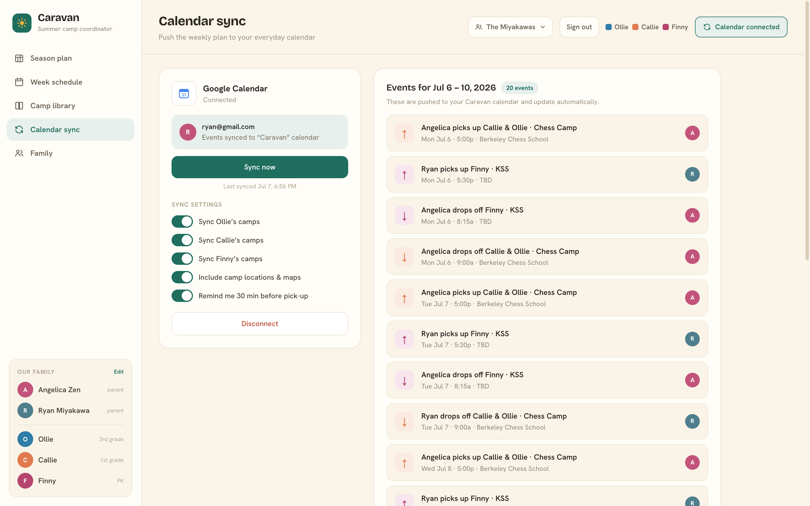810x506 pixels.
Task: Click the R avatar beside ryan@gmail.com
Action: pos(188,132)
